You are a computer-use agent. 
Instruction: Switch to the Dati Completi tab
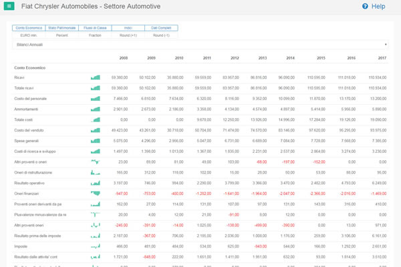coord(161,28)
